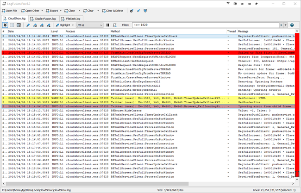Image resolution: width=301 pixels, height=193 pixels.
Task: Click the vertical scrollbar down arrow
Action: [297, 180]
